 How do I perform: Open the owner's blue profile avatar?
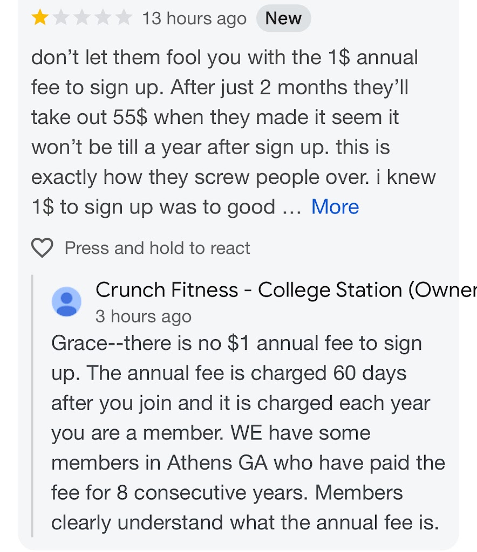[x=66, y=301]
